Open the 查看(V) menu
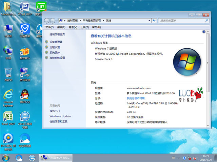 (73, 27)
